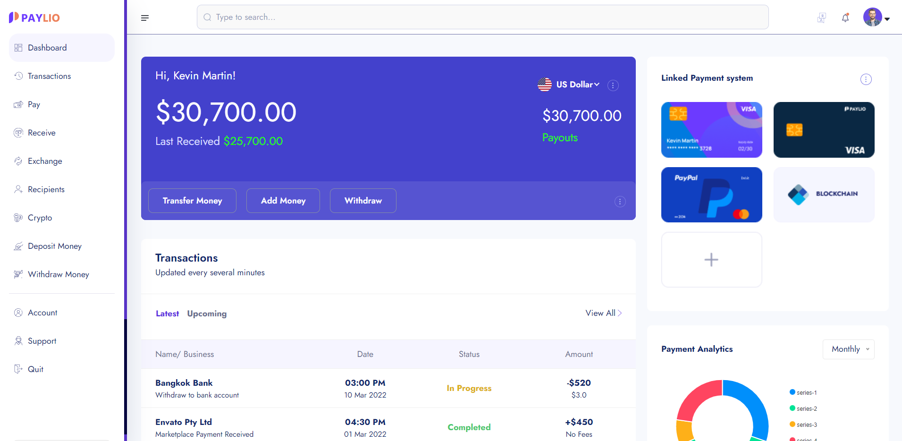Click the Support sidebar icon
The image size is (902, 441).
pos(18,341)
